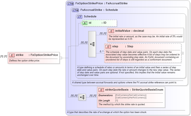Click the A attribute icon beside id
Viewport: 191px width, 116px height.
pyautogui.click(x=84, y=23)
